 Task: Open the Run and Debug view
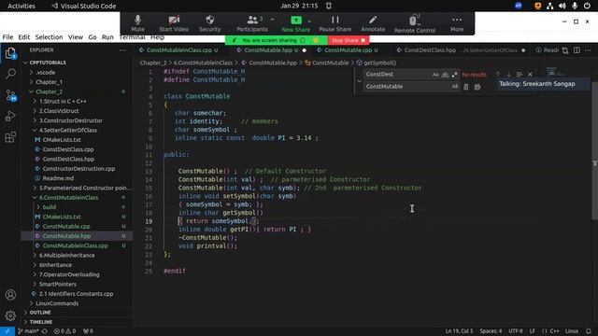[10, 116]
